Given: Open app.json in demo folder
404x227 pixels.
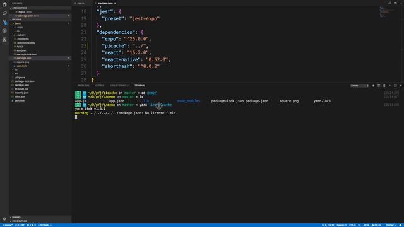Looking at the screenshot, I should pos(21,50).
